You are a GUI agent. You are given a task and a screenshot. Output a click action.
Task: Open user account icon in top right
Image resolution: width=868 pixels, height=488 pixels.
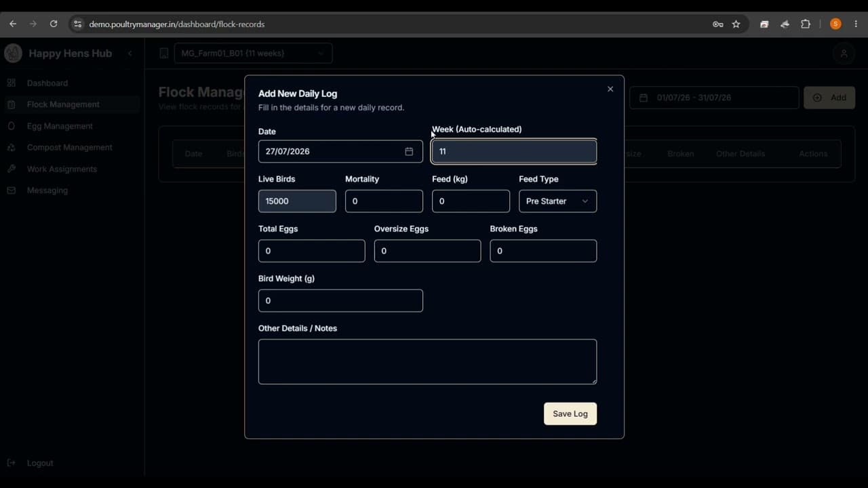click(844, 54)
